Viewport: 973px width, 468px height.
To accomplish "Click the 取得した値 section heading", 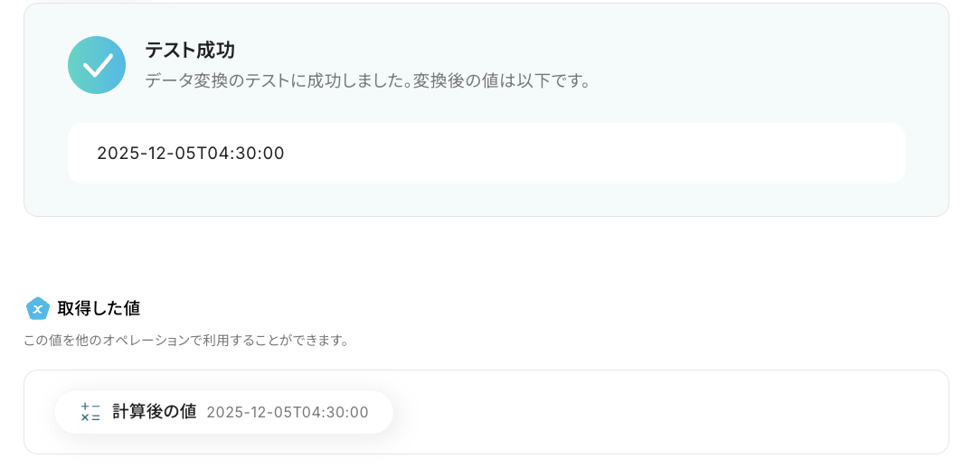I will [x=99, y=308].
